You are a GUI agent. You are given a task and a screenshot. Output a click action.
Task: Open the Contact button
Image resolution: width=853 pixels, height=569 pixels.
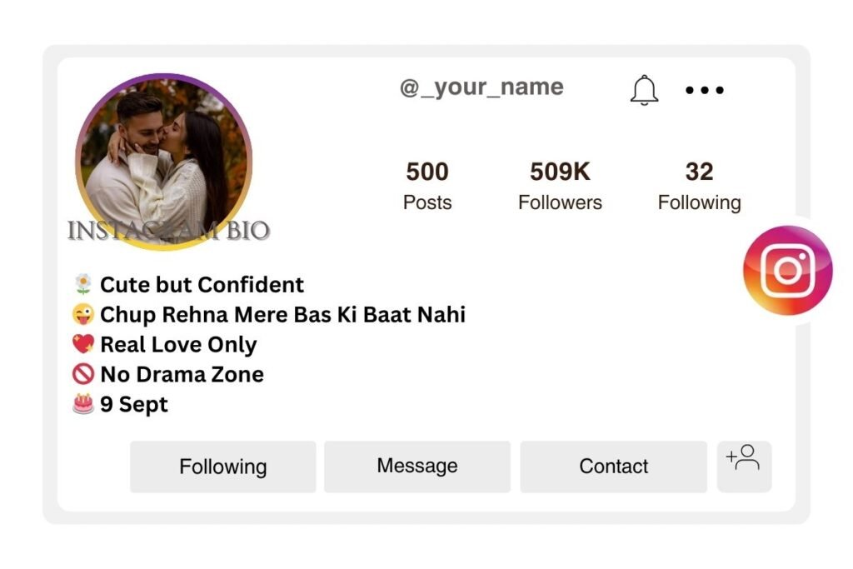[x=613, y=467]
